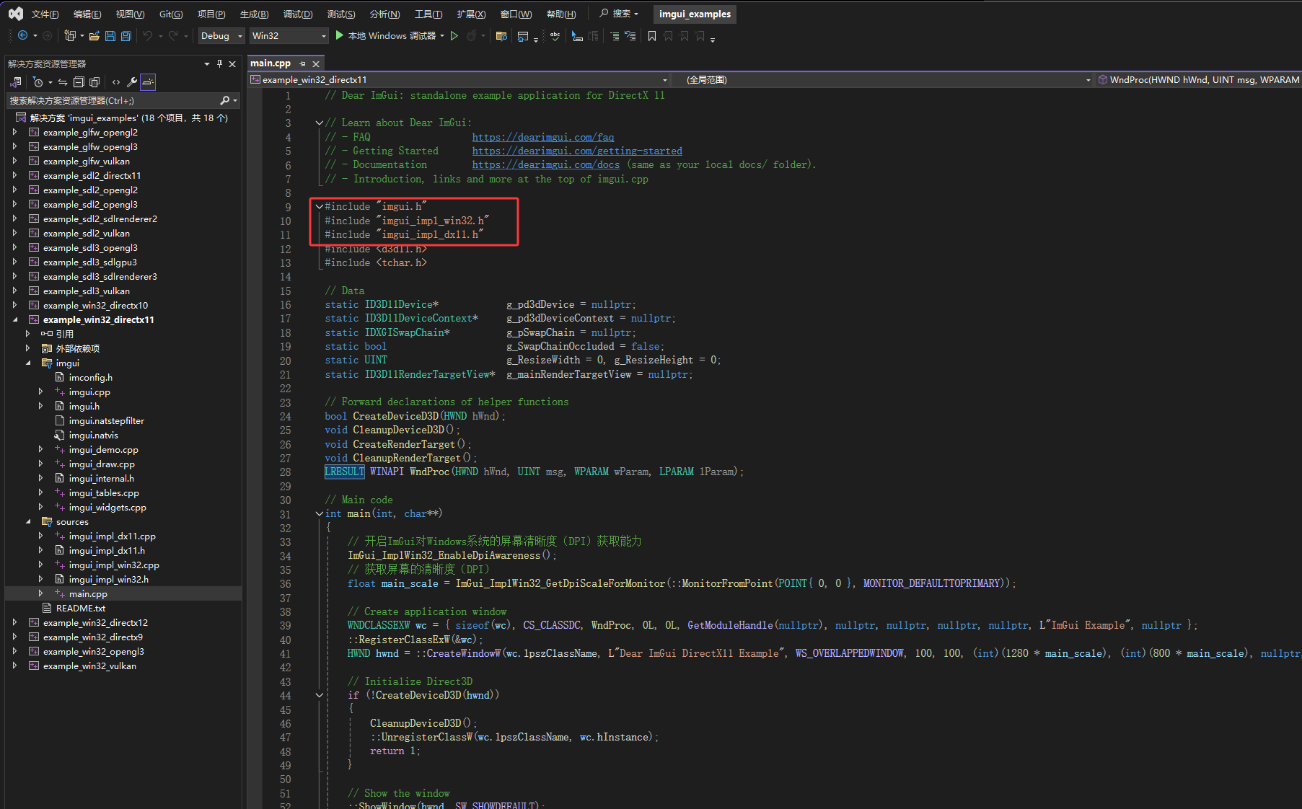This screenshot has width=1302, height=809.
Task: Open the 生成(B) build menu
Action: pyautogui.click(x=254, y=14)
